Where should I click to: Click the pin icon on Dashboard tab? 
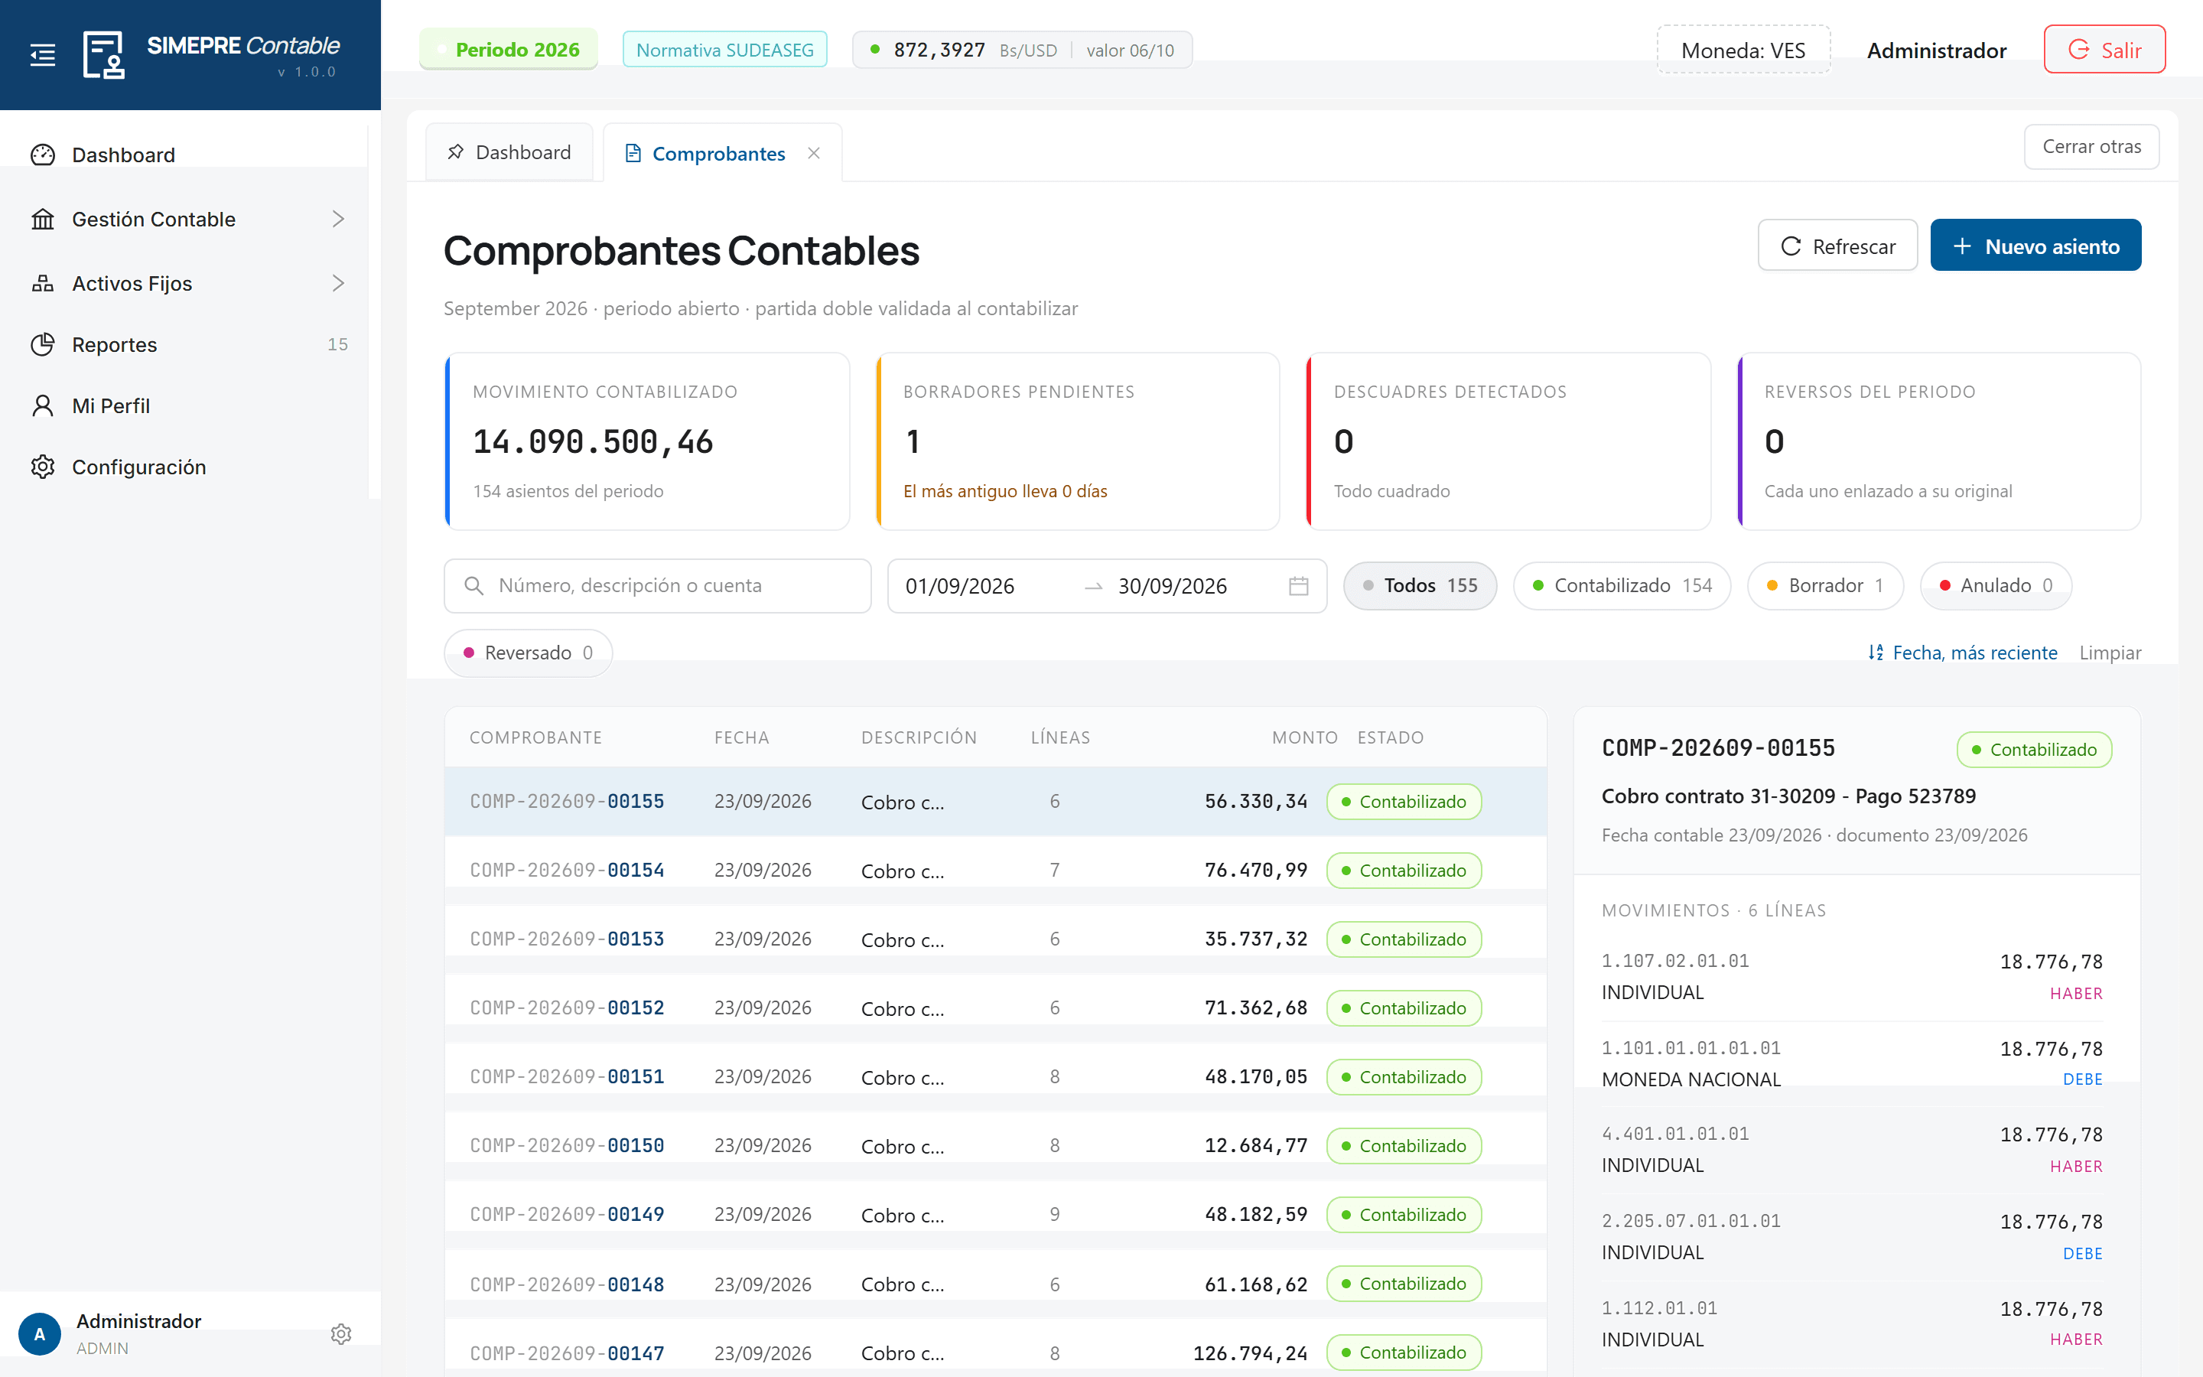coord(455,152)
